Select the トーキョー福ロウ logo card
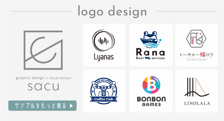224x121 pixels. (x=197, y=45)
